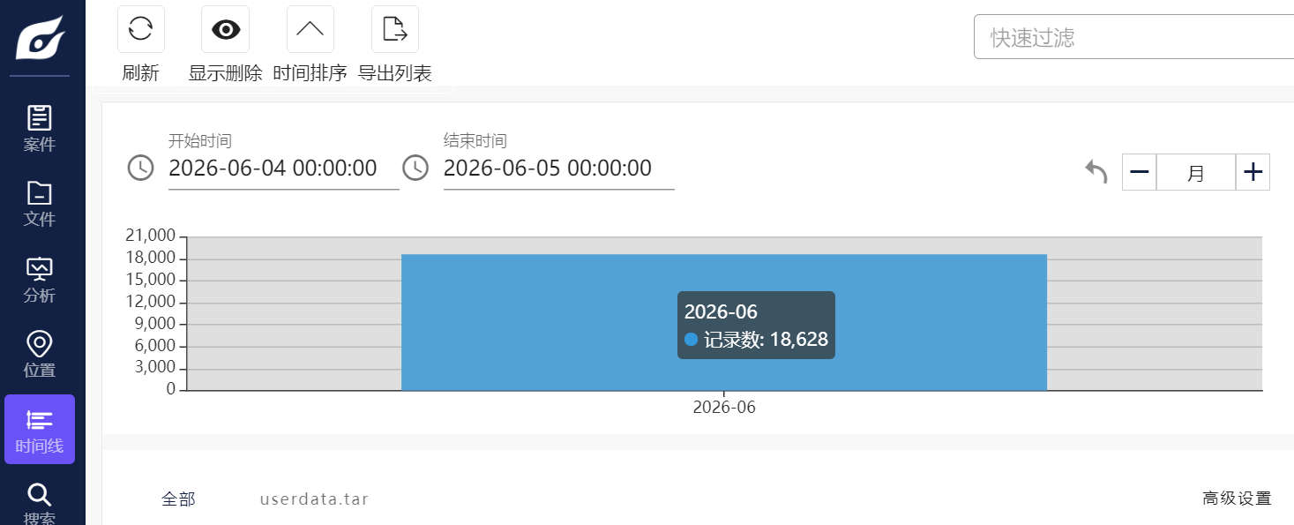The width and height of the screenshot is (1294, 525).
Task: Select the 全部 tab
Action: 178,499
